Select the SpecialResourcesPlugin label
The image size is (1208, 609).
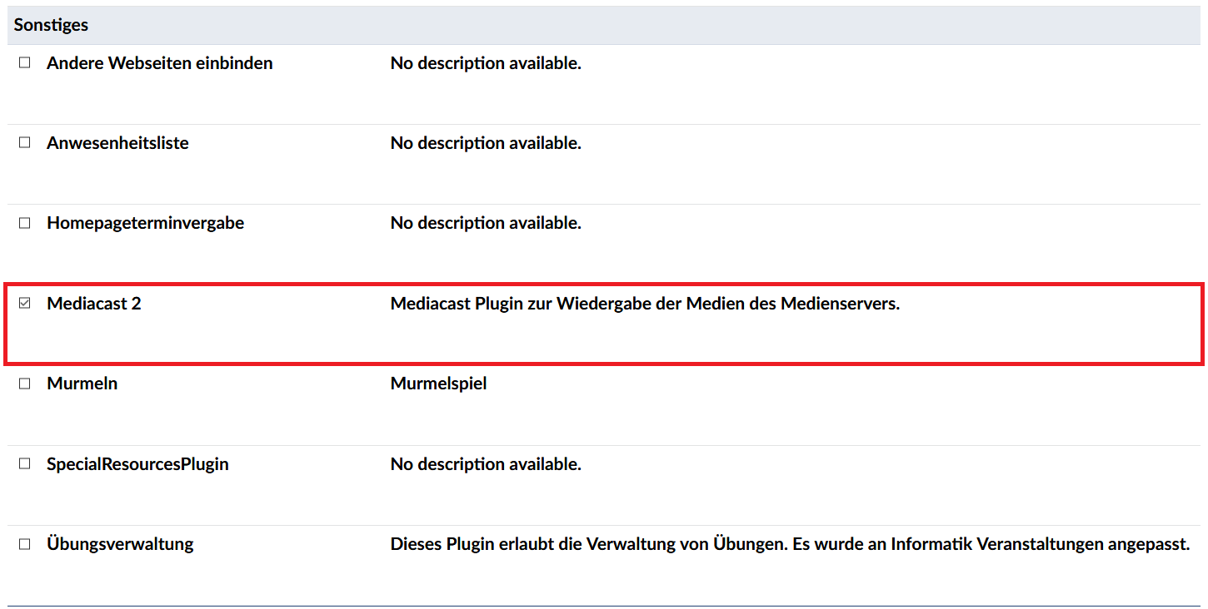point(137,464)
